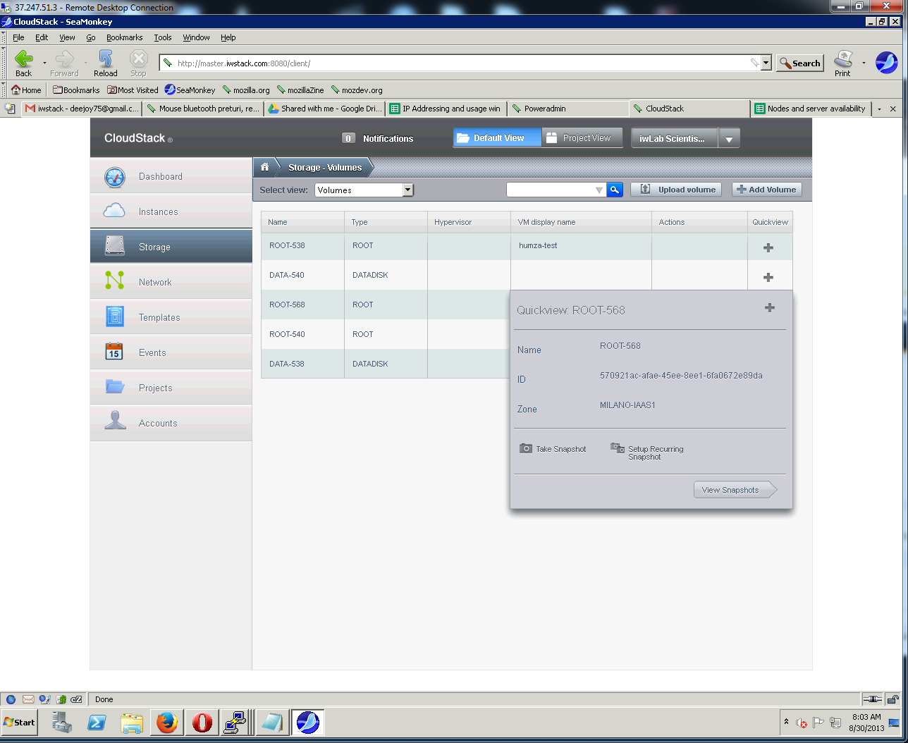Click the volume search input field
Image resolution: width=908 pixels, height=743 pixels.
pos(551,190)
